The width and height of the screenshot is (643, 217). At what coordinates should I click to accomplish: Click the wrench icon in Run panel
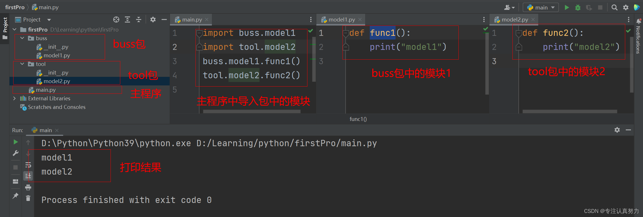(x=16, y=153)
